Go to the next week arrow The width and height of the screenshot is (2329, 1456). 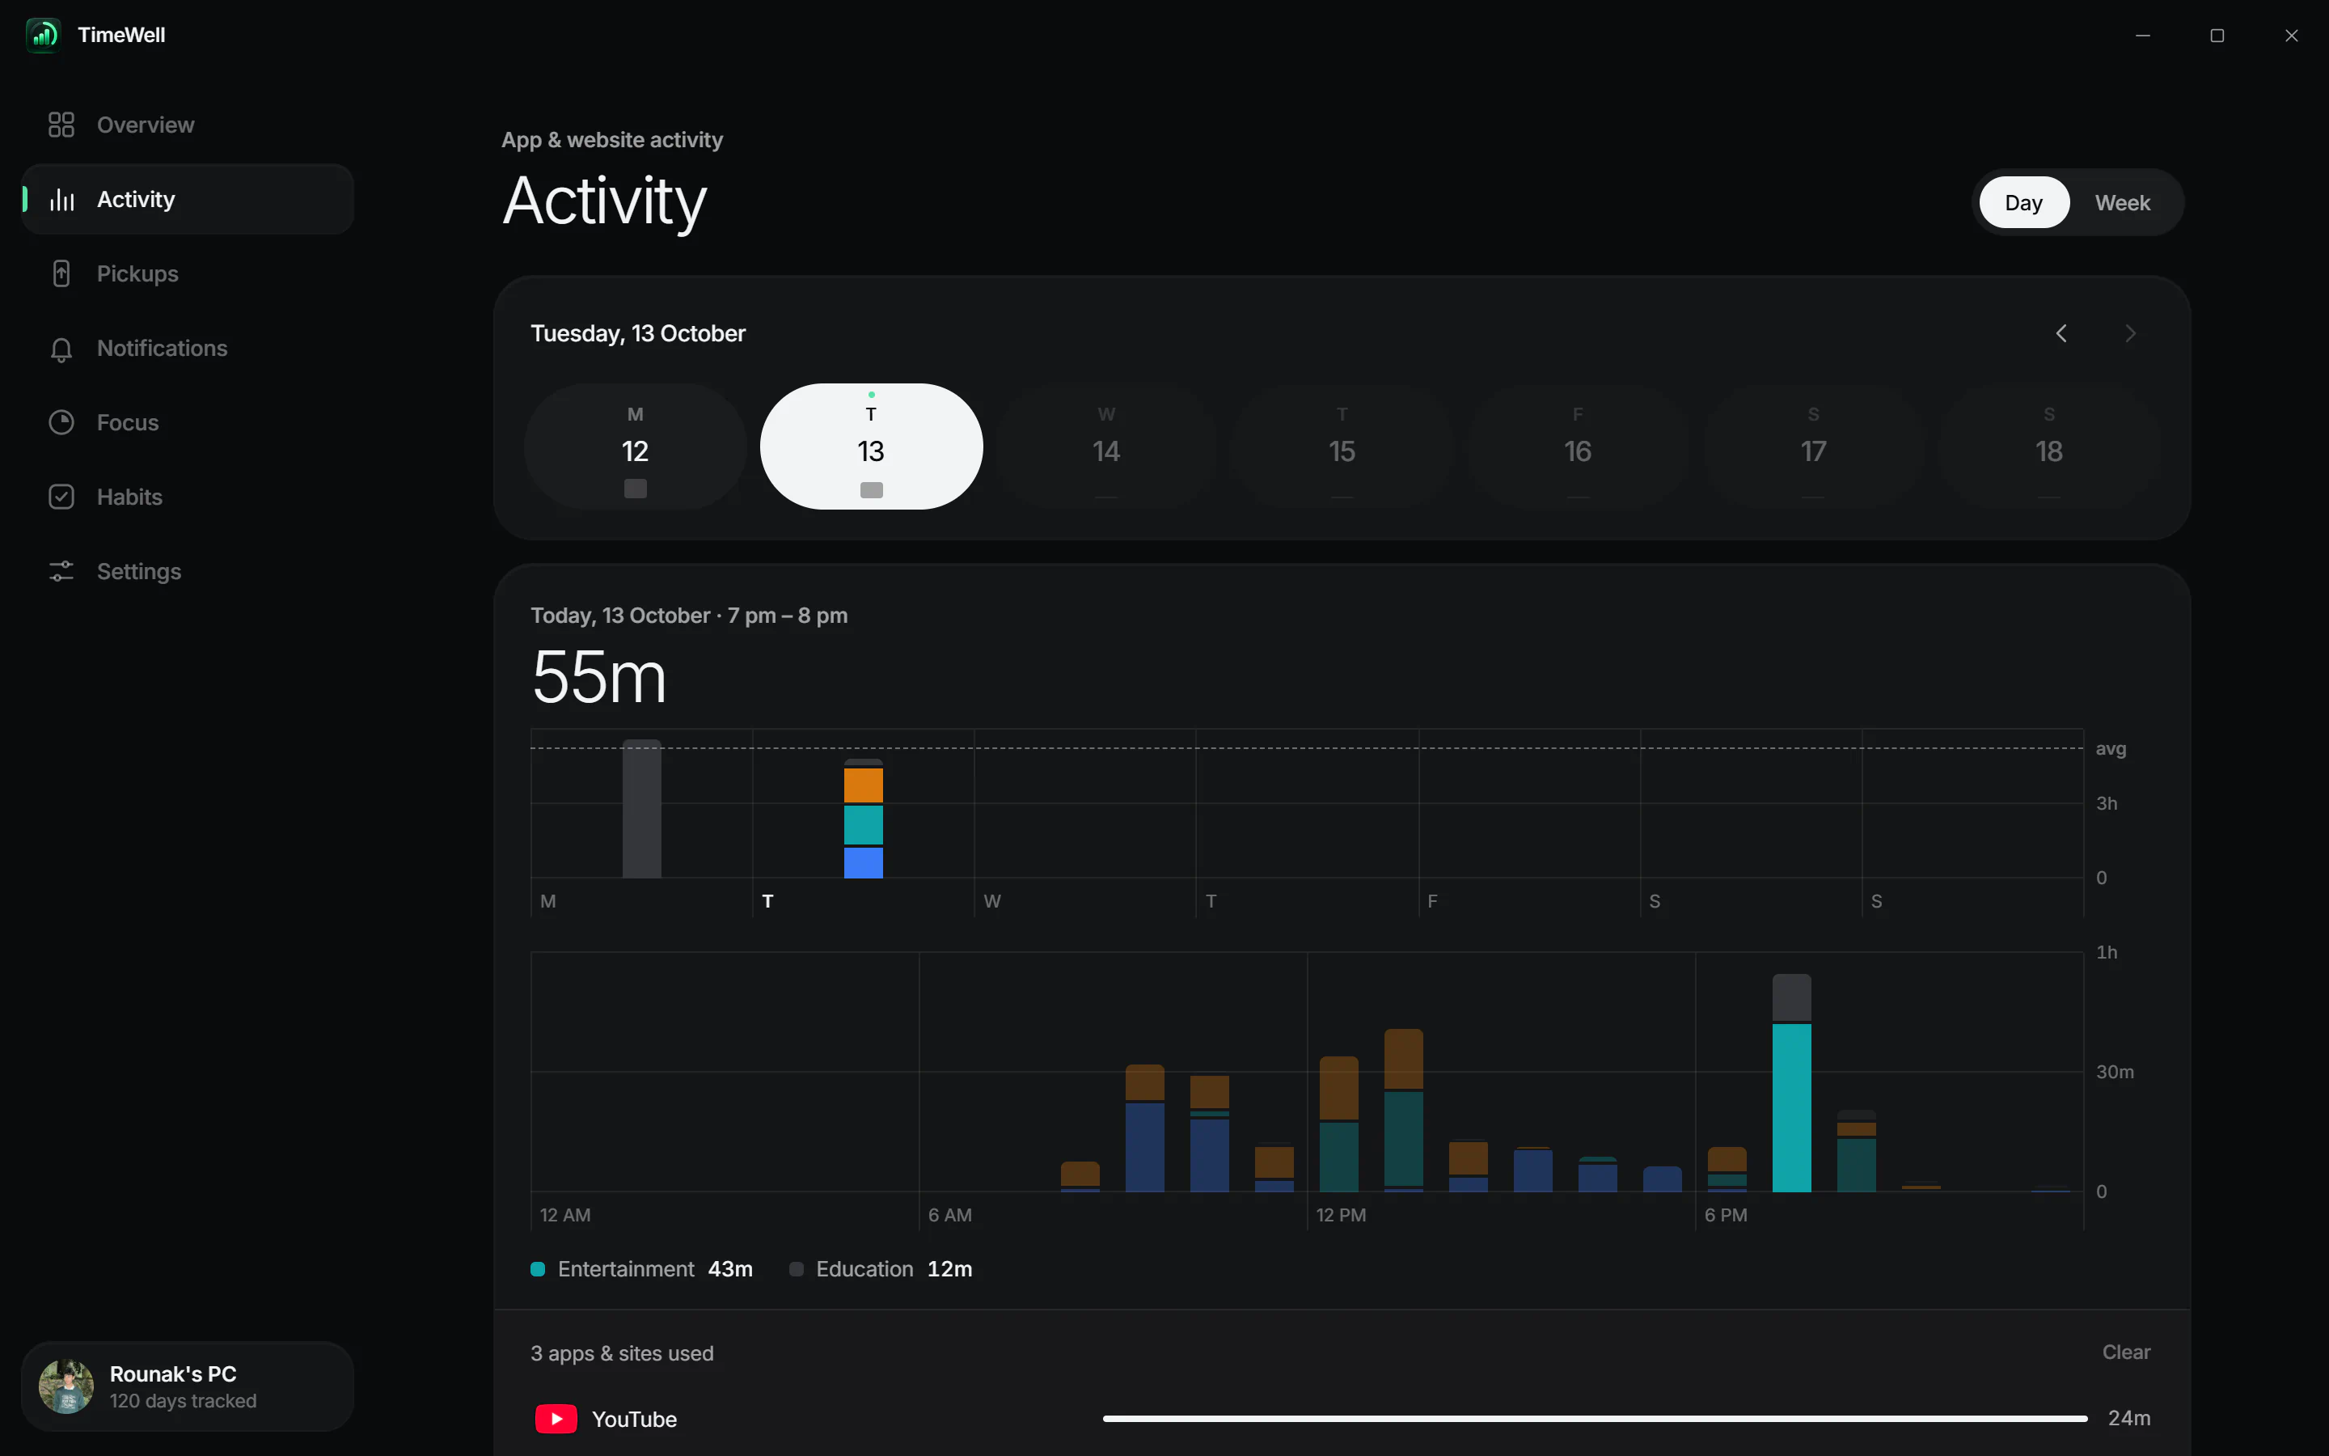click(2131, 333)
